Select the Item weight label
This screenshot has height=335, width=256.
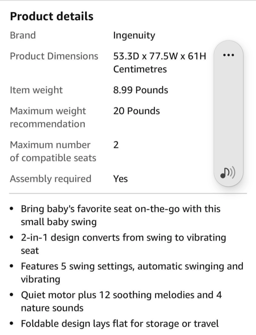[36, 90]
